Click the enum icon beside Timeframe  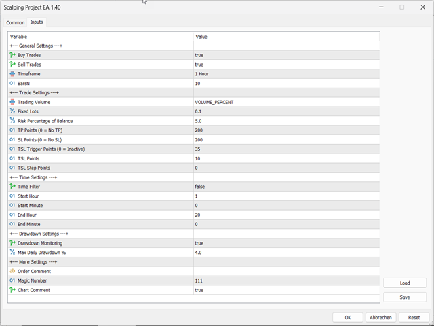pos(12,74)
